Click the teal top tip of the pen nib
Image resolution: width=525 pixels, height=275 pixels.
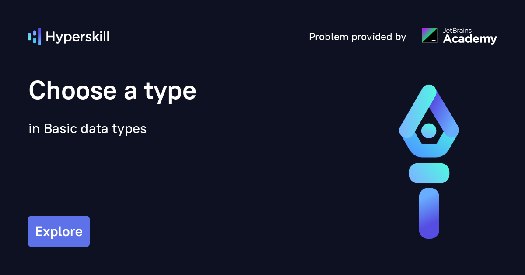click(429, 90)
